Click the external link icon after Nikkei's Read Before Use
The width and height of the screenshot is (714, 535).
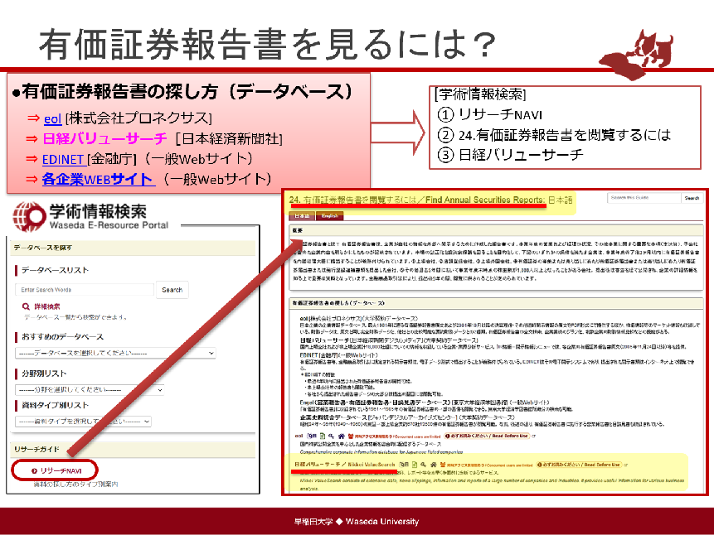625,465
